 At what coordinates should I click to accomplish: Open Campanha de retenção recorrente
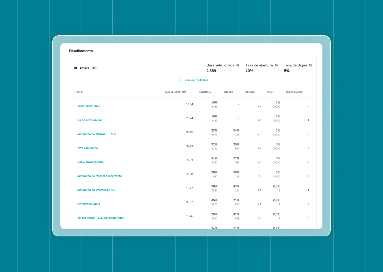[99, 176]
